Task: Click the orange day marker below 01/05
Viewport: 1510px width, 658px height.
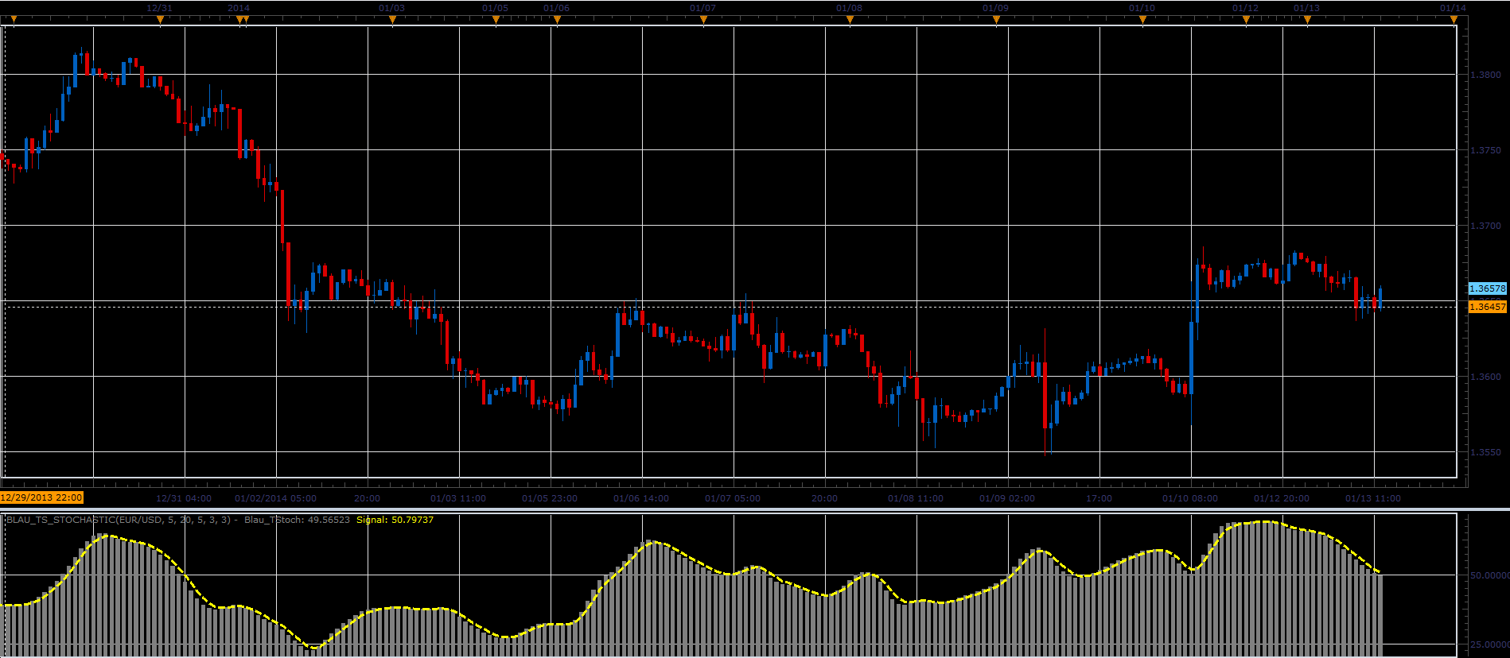Action: [x=496, y=19]
